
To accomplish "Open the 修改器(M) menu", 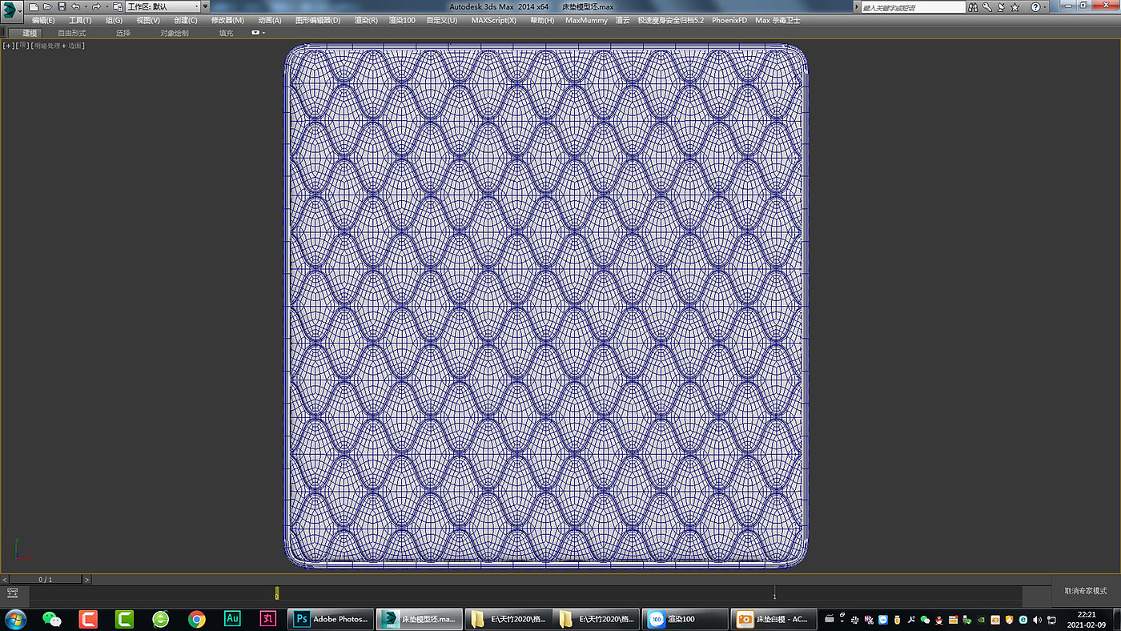I will [x=227, y=20].
